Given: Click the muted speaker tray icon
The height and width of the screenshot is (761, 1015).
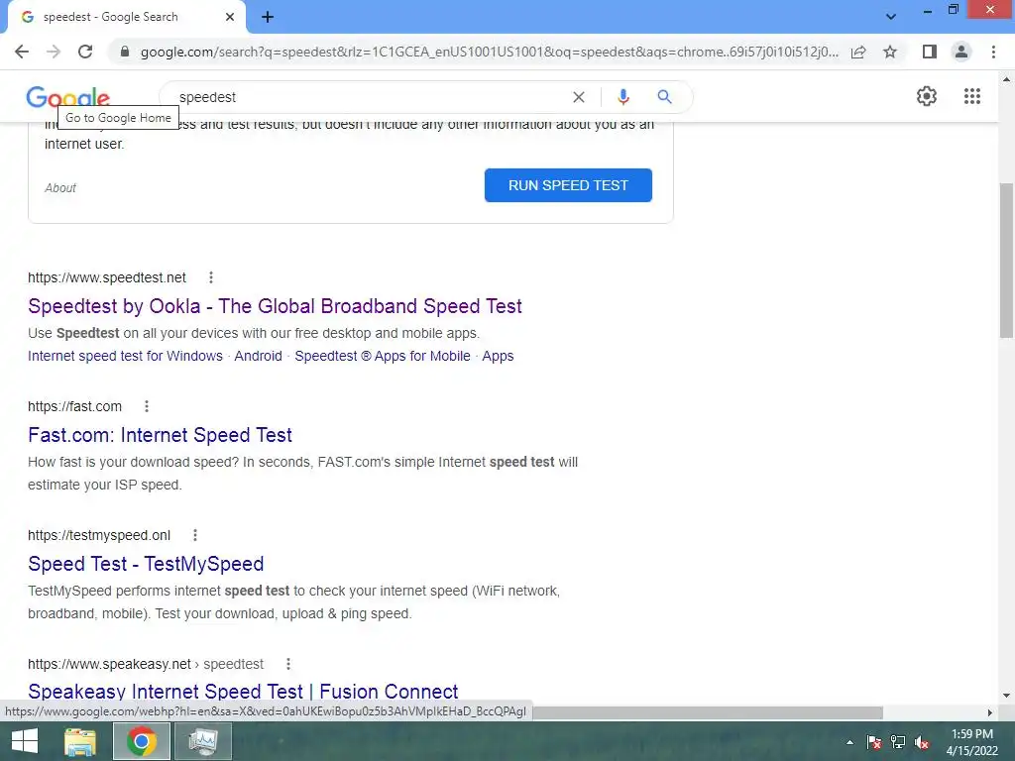Looking at the screenshot, I should (x=922, y=742).
